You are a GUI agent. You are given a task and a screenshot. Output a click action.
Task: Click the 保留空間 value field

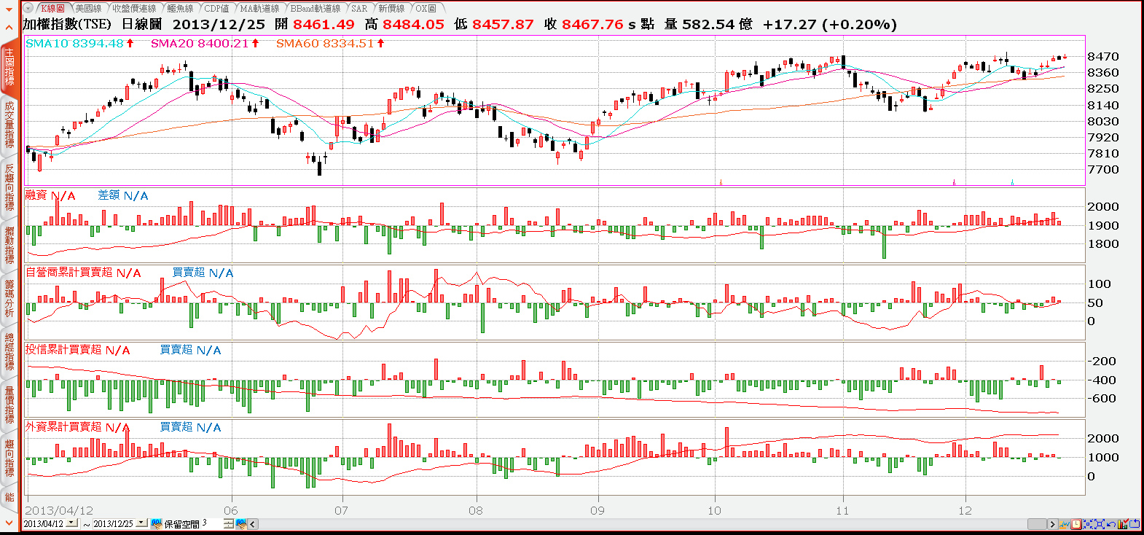(x=211, y=523)
